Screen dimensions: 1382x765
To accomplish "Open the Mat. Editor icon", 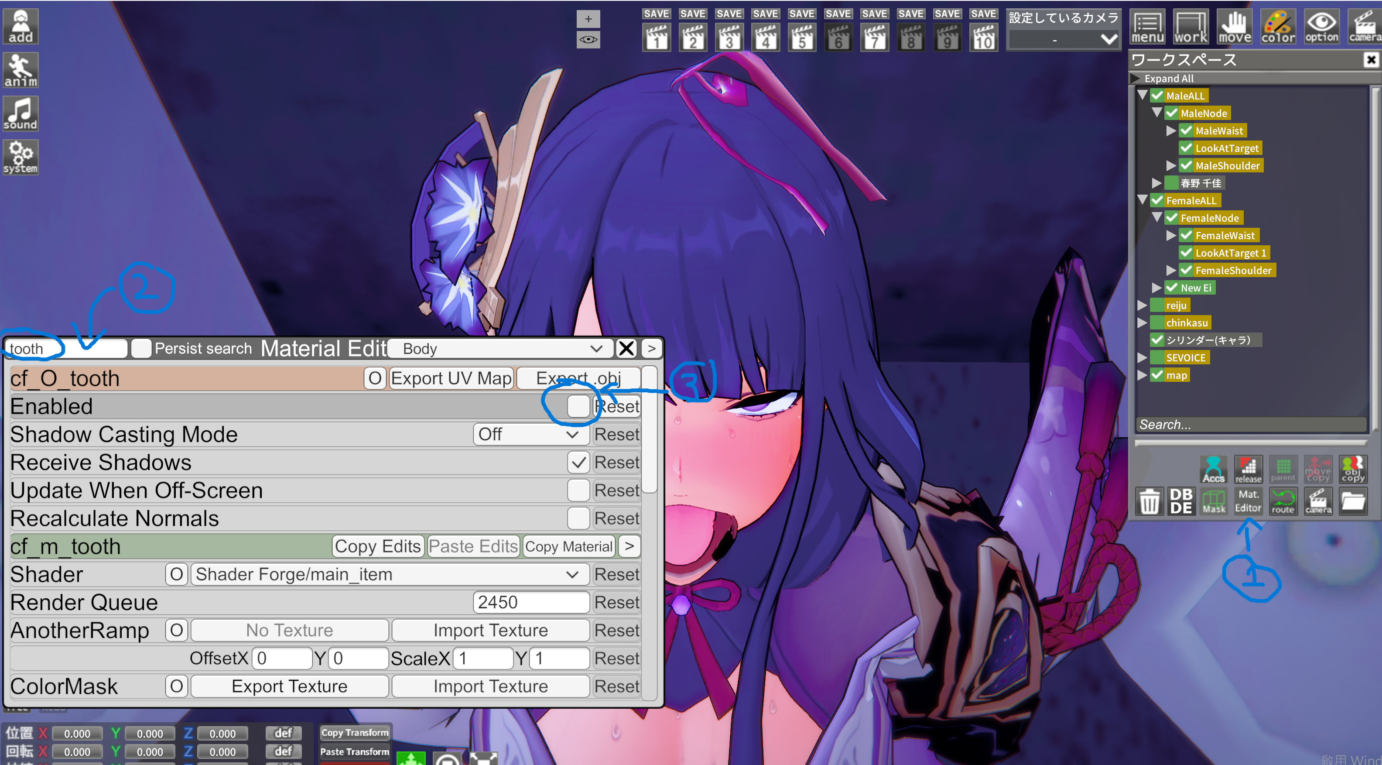I will [x=1248, y=501].
